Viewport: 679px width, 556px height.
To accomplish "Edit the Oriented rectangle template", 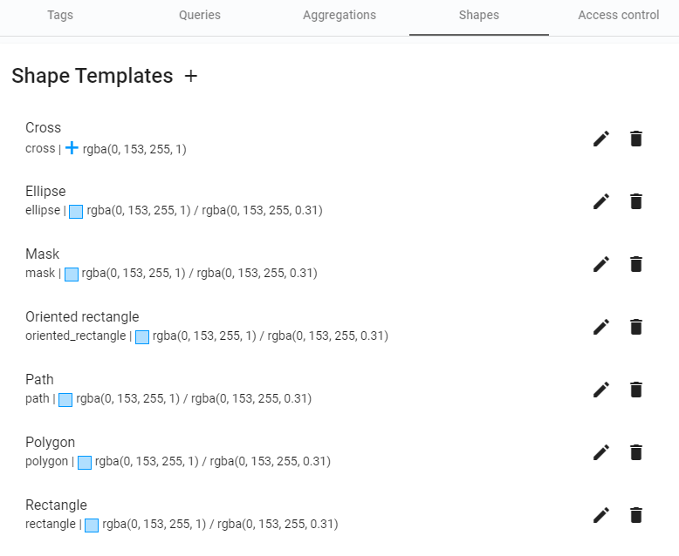I will [601, 327].
